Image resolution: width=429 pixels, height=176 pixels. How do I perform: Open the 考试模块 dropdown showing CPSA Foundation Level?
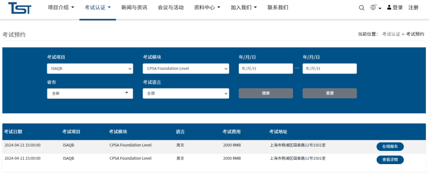click(186, 69)
